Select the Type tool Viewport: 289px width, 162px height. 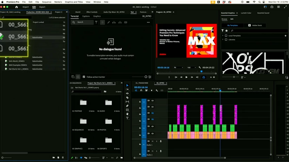tap(127, 118)
